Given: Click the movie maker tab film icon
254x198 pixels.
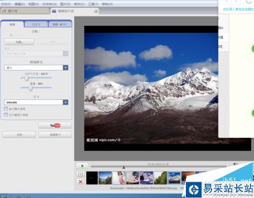Looking at the screenshot, I should [54, 11].
